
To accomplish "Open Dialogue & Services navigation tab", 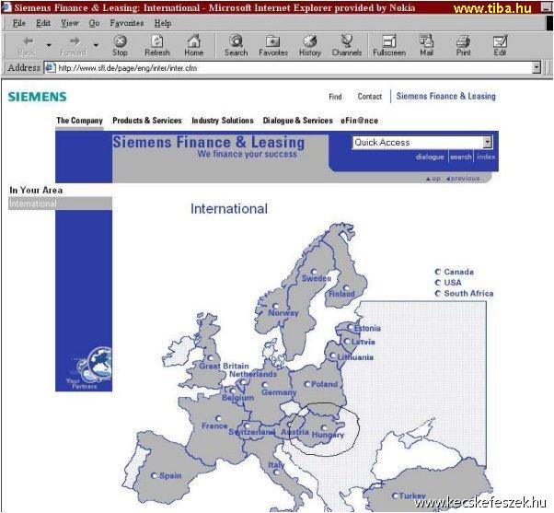I will pyautogui.click(x=298, y=121).
